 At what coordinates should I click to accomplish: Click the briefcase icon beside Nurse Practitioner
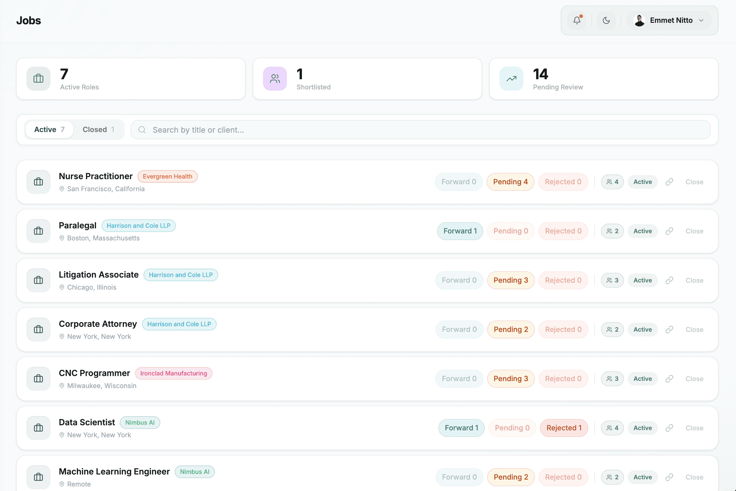point(38,182)
